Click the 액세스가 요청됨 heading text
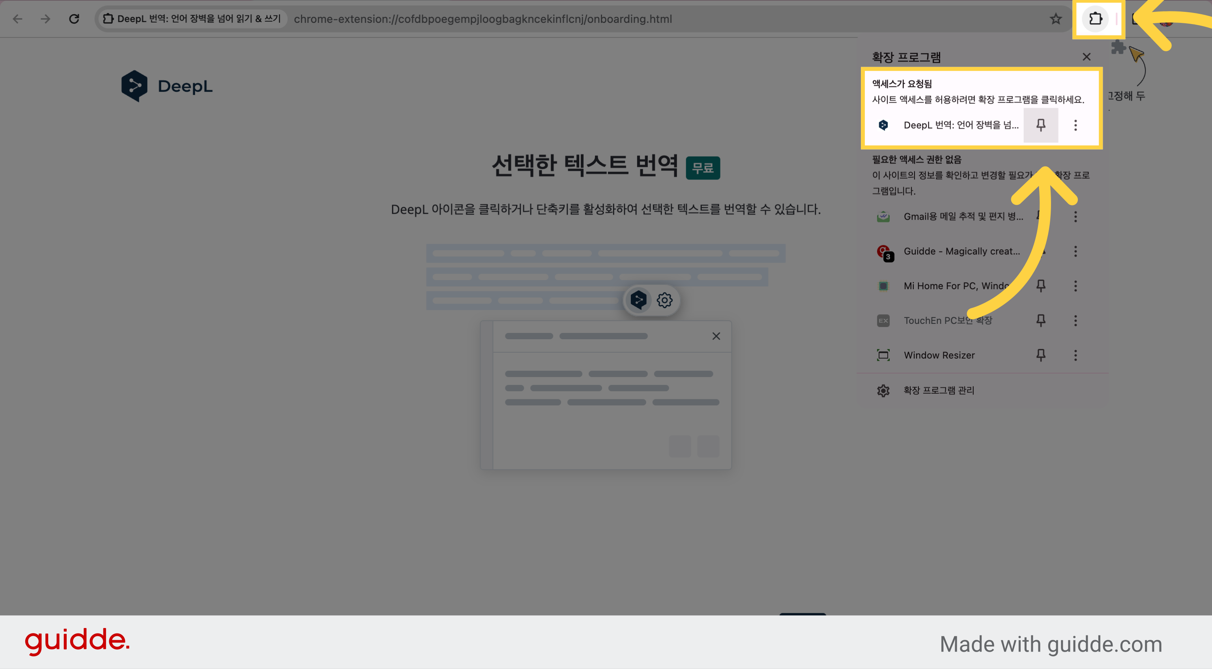The width and height of the screenshot is (1212, 669). pos(902,84)
